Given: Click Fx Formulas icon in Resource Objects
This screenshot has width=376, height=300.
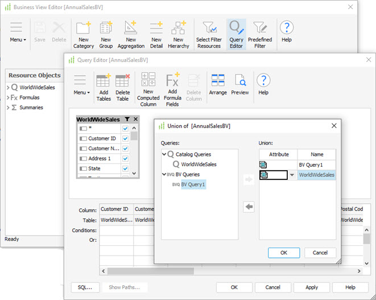Looking at the screenshot, I should [x=14, y=97].
